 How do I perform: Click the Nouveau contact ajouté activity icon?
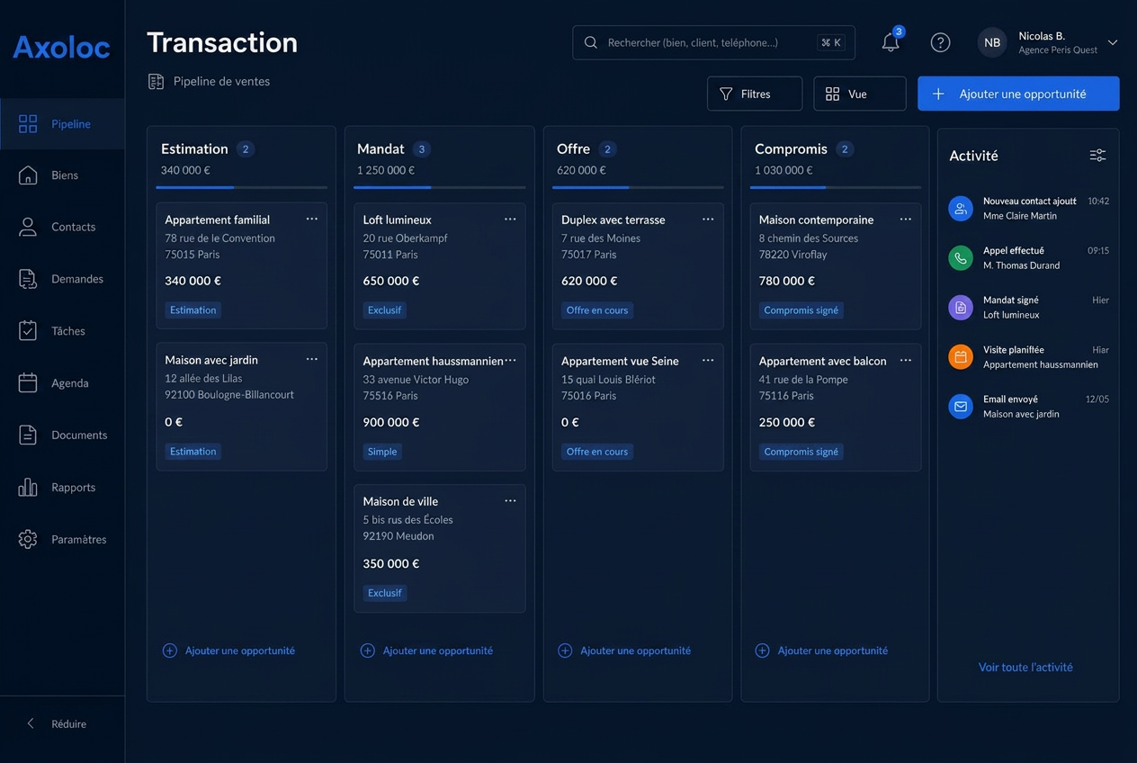(x=961, y=209)
